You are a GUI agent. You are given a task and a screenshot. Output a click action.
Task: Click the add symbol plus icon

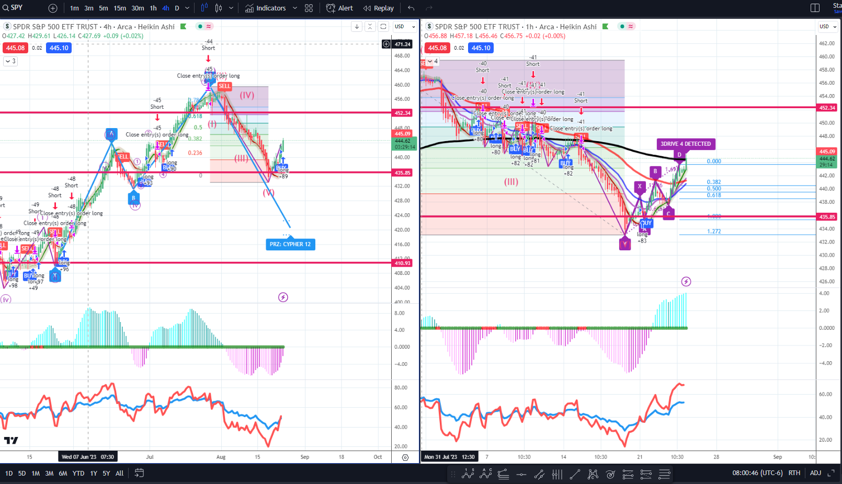[x=53, y=8]
